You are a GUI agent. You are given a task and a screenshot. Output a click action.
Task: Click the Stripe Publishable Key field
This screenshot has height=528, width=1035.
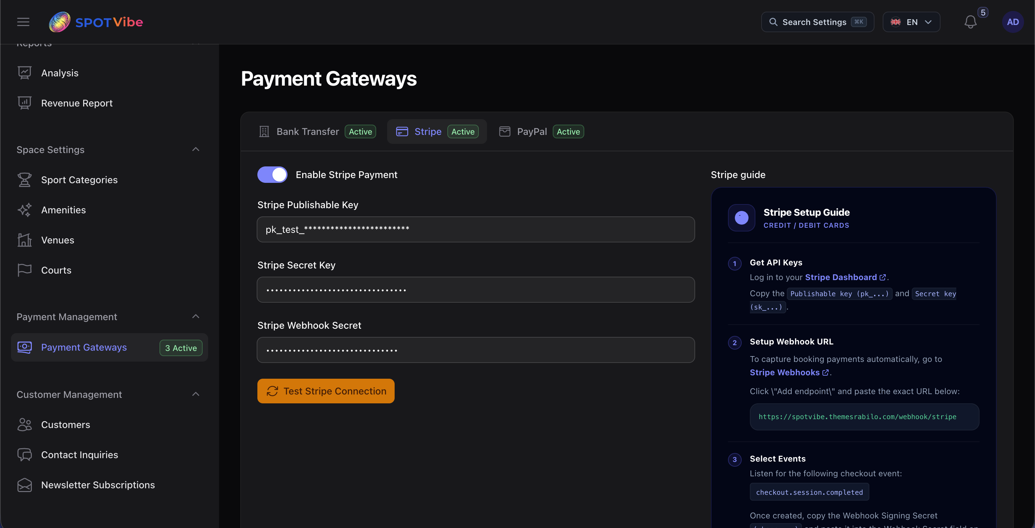[476, 229]
